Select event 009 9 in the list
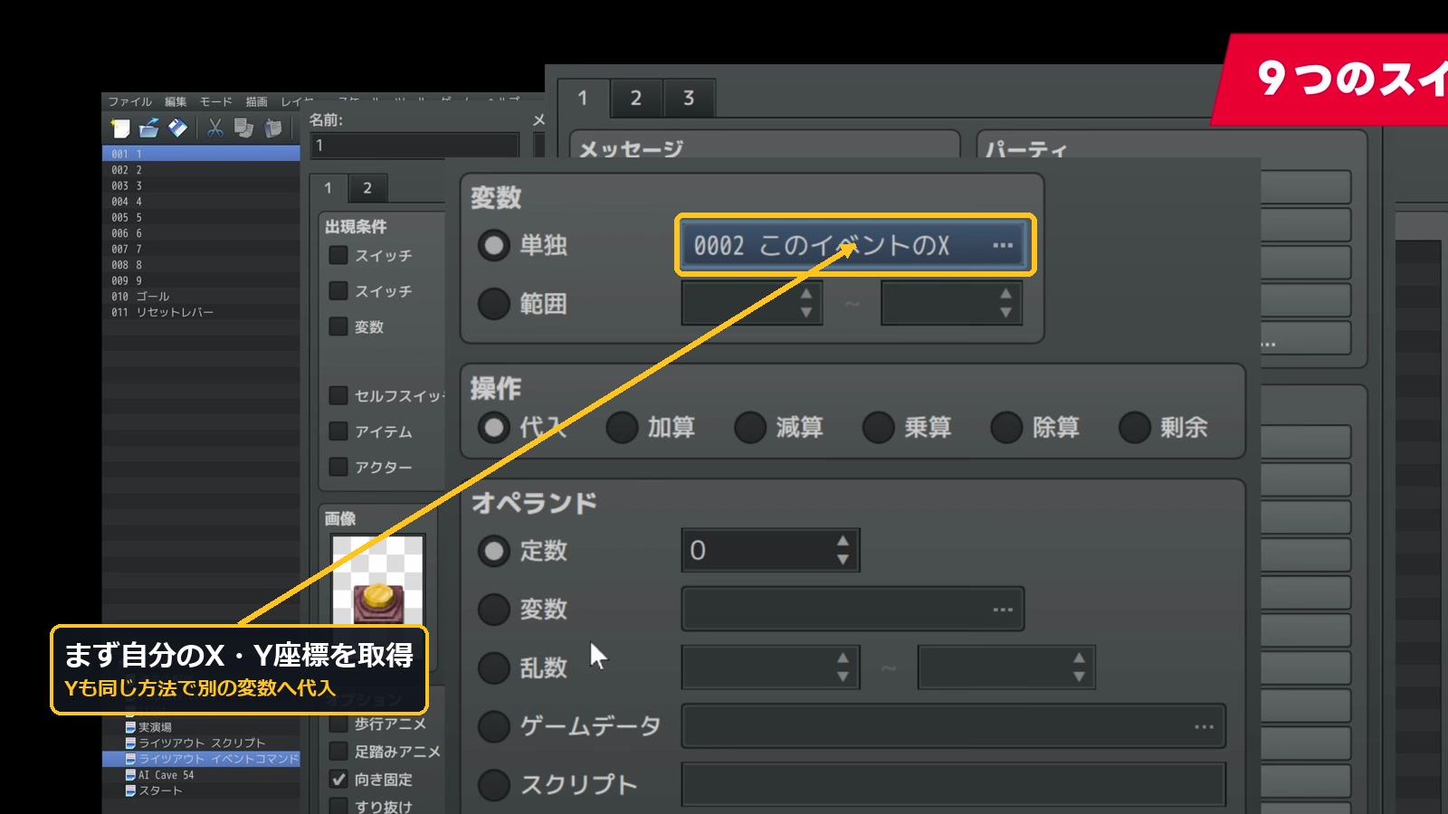 201,280
